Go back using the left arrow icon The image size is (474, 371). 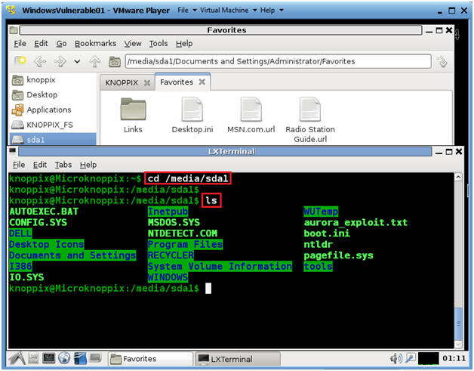point(41,61)
